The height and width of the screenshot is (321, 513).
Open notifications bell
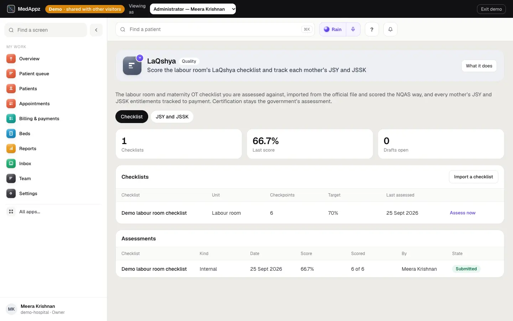click(390, 29)
